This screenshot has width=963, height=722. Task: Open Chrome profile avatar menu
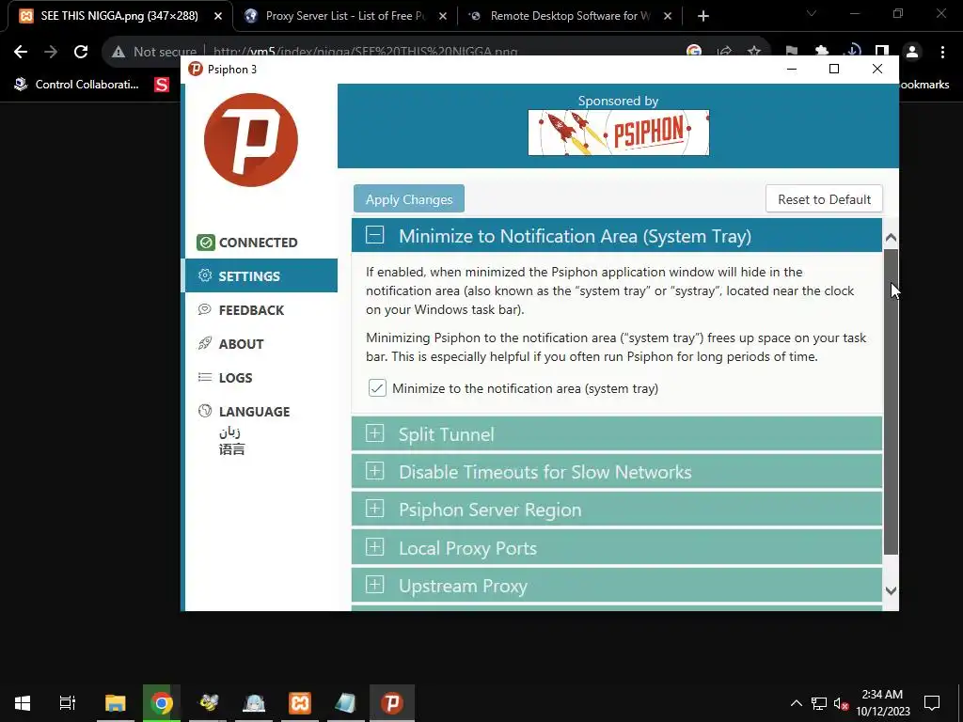[912, 53]
